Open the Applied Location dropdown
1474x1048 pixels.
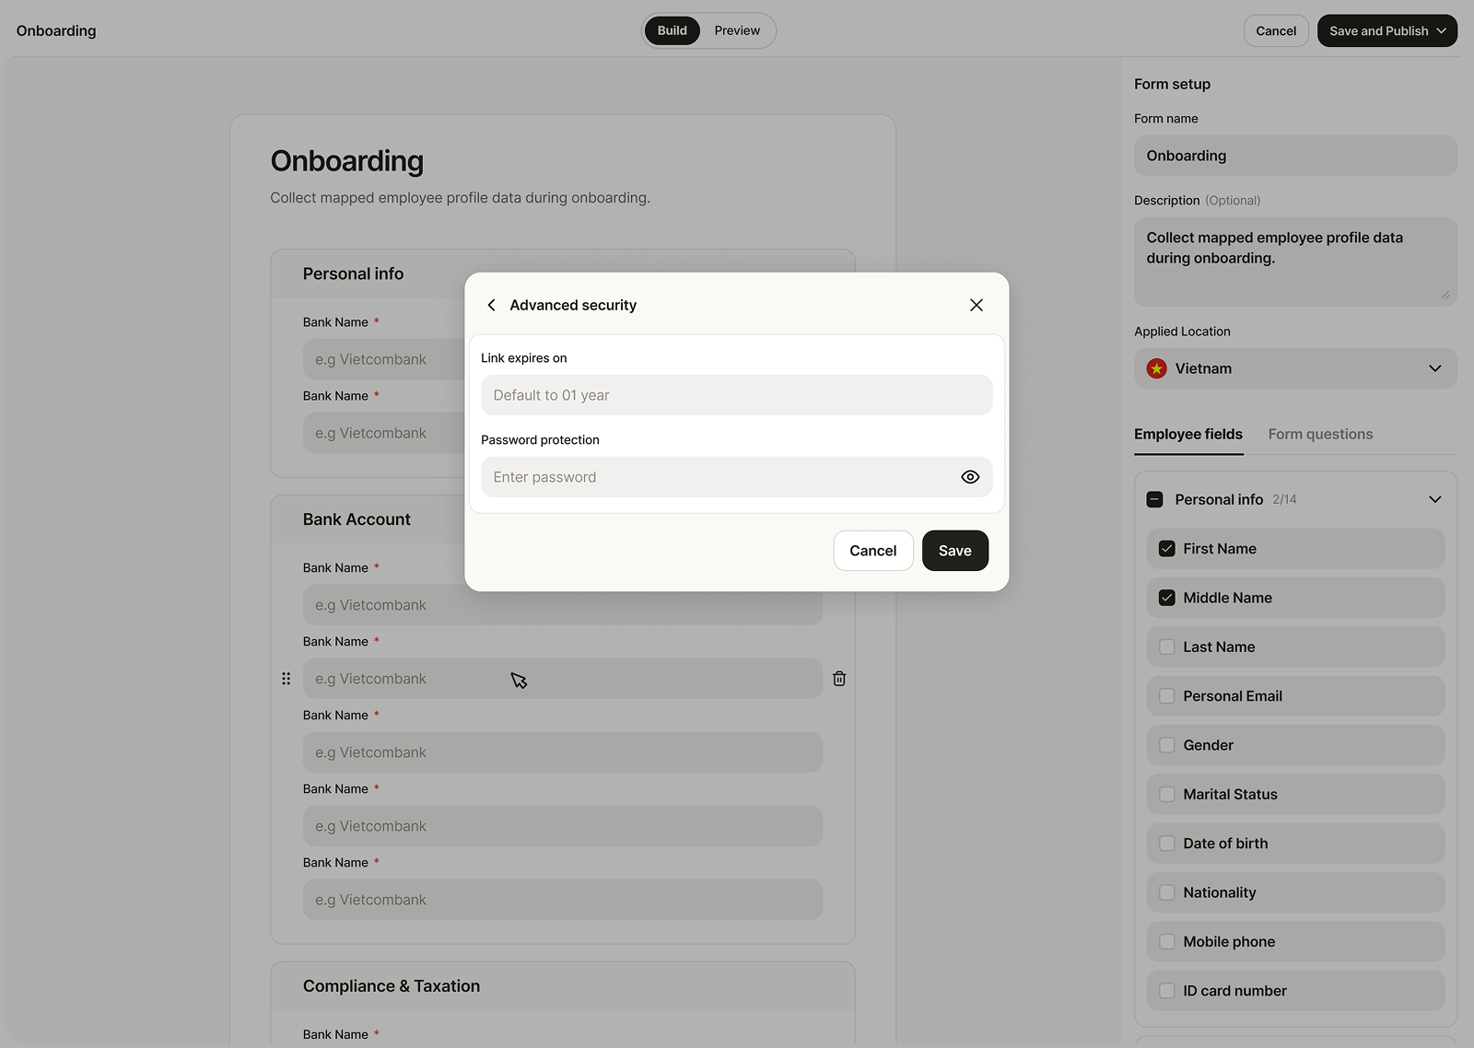pos(1295,368)
